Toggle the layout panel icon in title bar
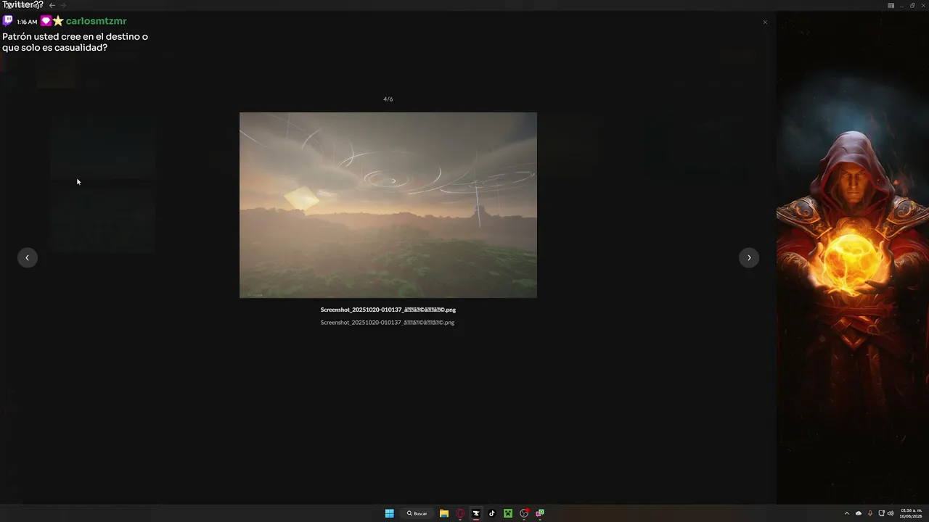This screenshot has height=522, width=929. (891, 5)
